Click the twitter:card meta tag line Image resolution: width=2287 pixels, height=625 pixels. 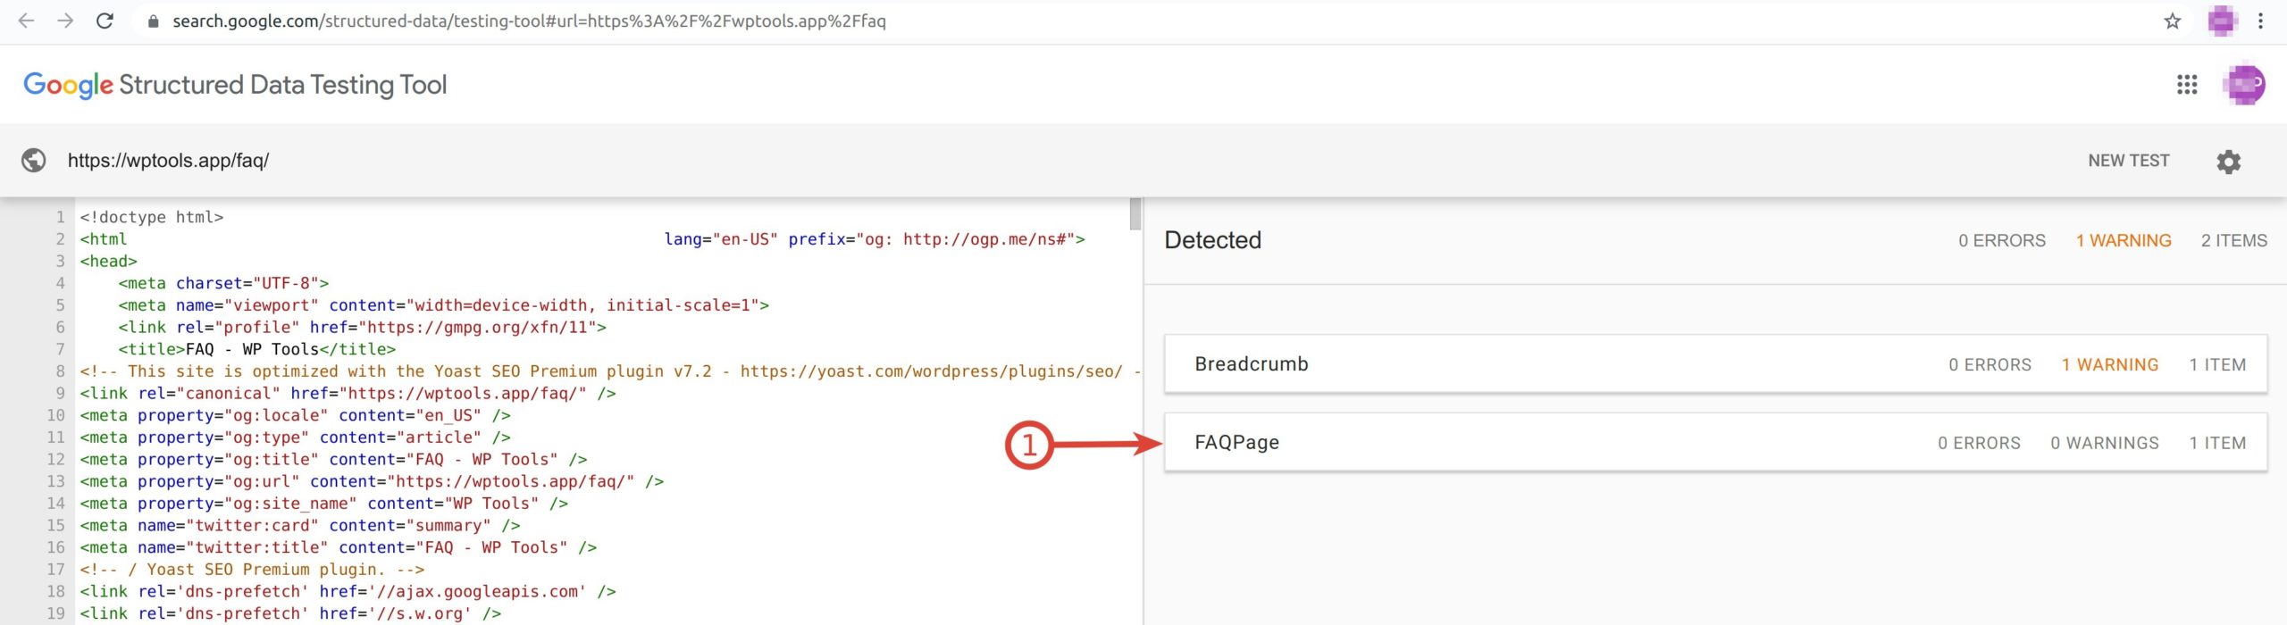tap(299, 525)
